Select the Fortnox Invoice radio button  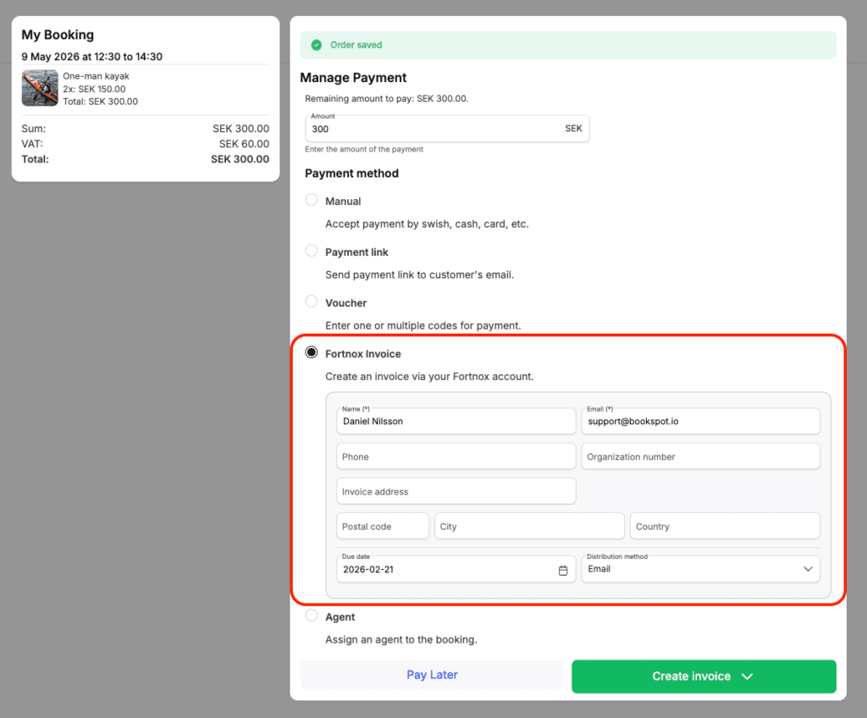pos(312,353)
